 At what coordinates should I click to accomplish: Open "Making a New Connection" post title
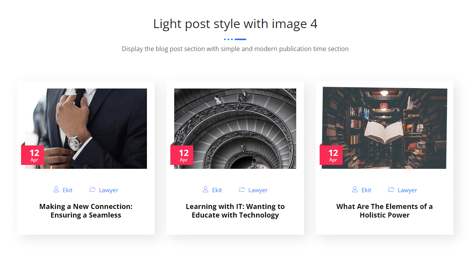pos(86,211)
